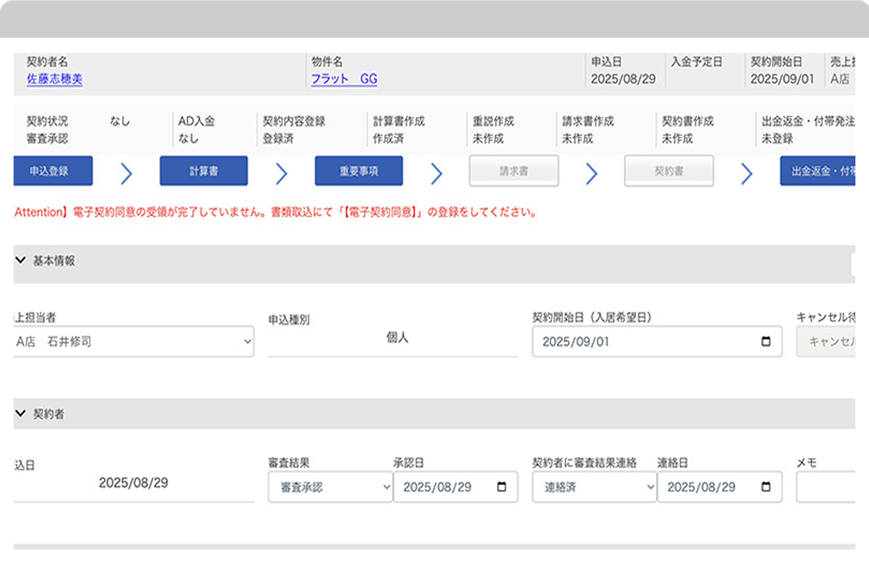Open the 売上担当者 dropdown showing 石井修司

click(134, 342)
